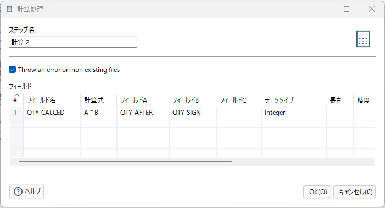Click the 計算式 column header
This screenshot has width=385, height=208.
point(99,100)
